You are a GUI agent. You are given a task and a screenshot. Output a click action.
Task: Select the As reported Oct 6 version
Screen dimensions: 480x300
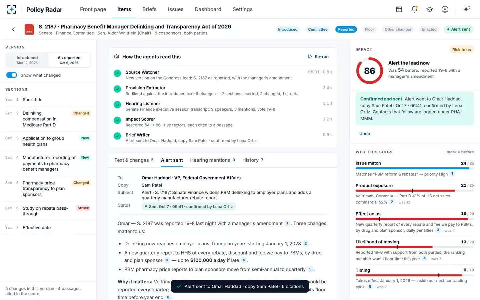click(x=69, y=60)
